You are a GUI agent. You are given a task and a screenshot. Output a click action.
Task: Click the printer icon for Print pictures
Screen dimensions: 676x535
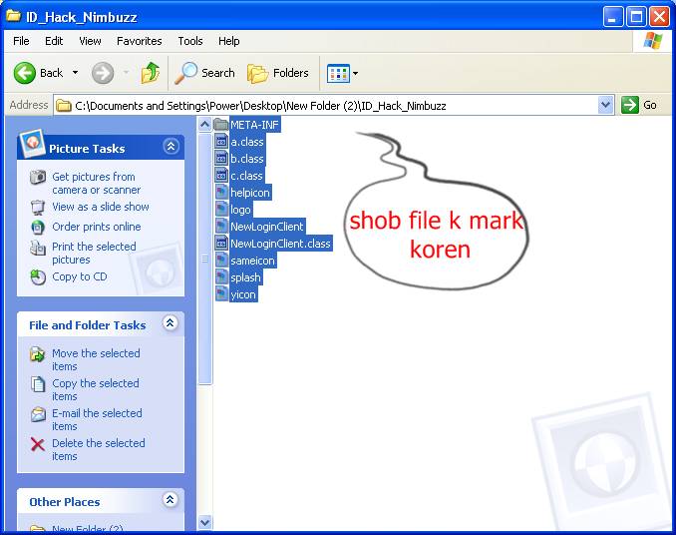[x=38, y=248]
